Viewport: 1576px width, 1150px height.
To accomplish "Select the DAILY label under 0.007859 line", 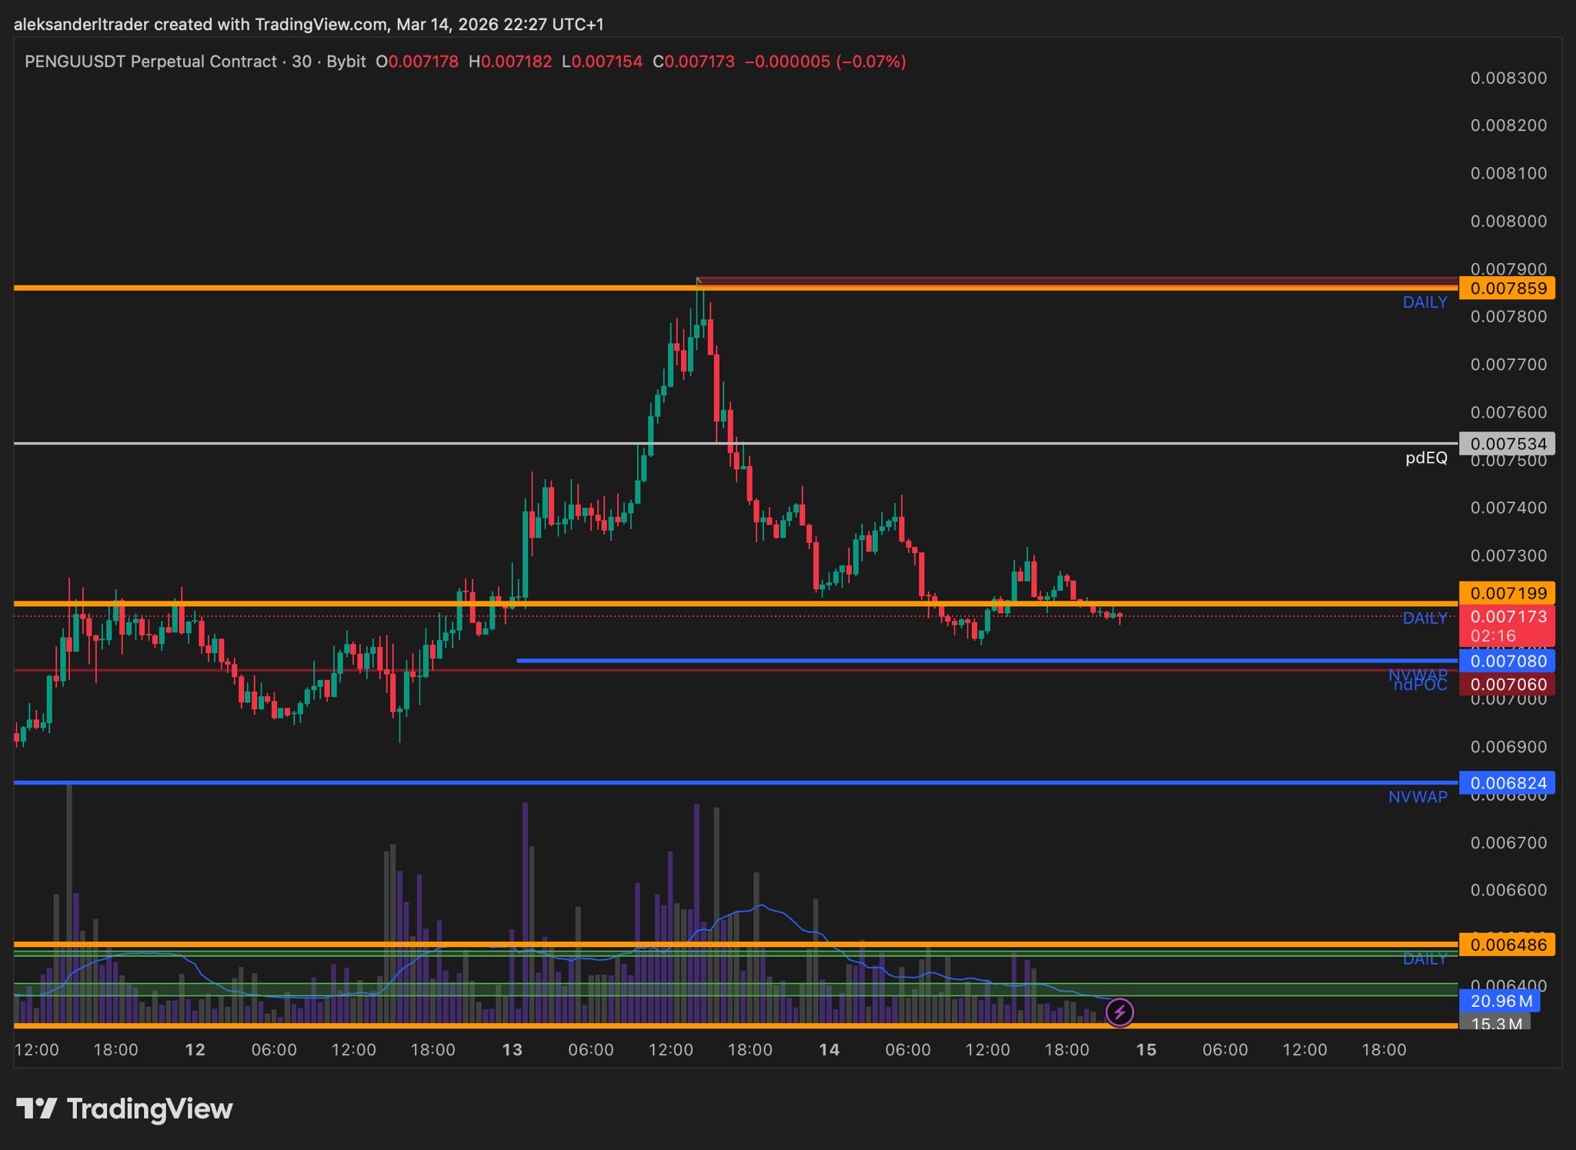I will (x=1424, y=302).
